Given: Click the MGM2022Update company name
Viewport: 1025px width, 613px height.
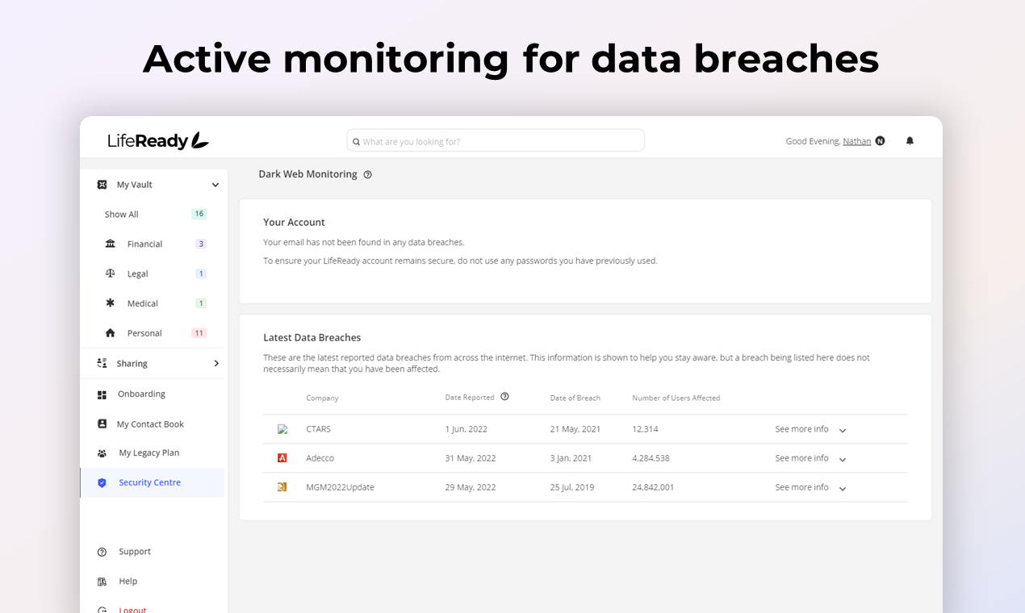Looking at the screenshot, I should point(340,487).
